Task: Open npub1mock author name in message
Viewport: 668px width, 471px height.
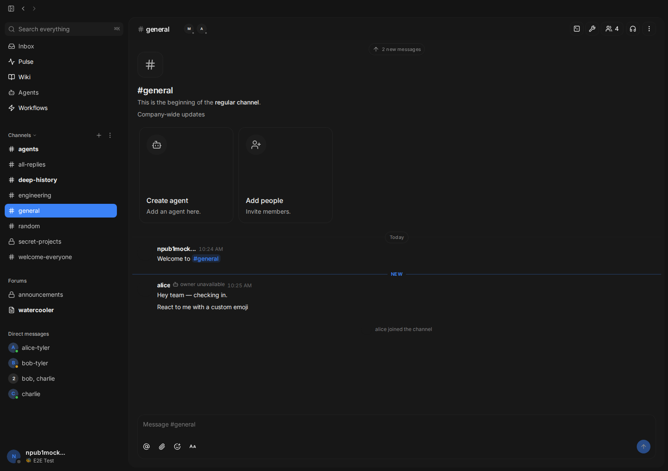Action: coord(176,249)
